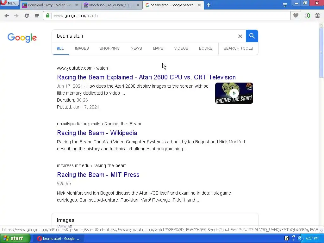Click the beams atari search box
Viewport: 324px width, 243px height.
pos(145,36)
